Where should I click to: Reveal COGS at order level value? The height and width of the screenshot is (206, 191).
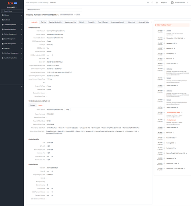(x=52, y=55)
